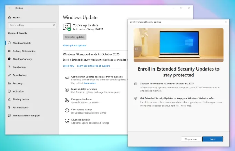Click the Recovery sidebar icon
Image resolution: width=235 pixels, height=151 pixels.
point(9,83)
